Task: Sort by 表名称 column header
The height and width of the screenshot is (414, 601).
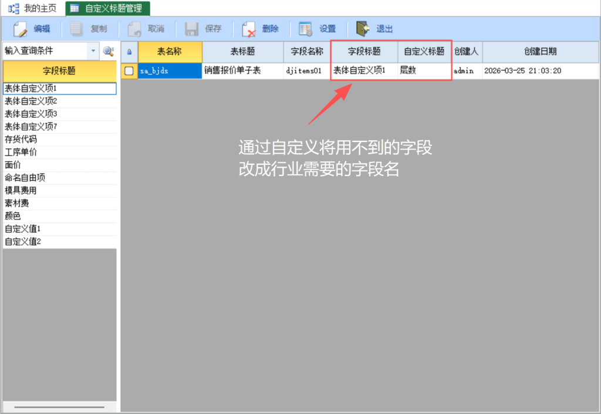Action: pyautogui.click(x=170, y=52)
